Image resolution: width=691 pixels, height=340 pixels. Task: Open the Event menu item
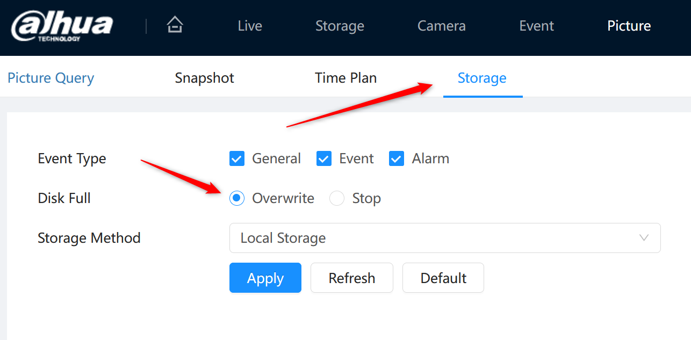(x=537, y=26)
